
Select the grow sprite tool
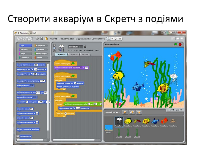click(116, 39)
